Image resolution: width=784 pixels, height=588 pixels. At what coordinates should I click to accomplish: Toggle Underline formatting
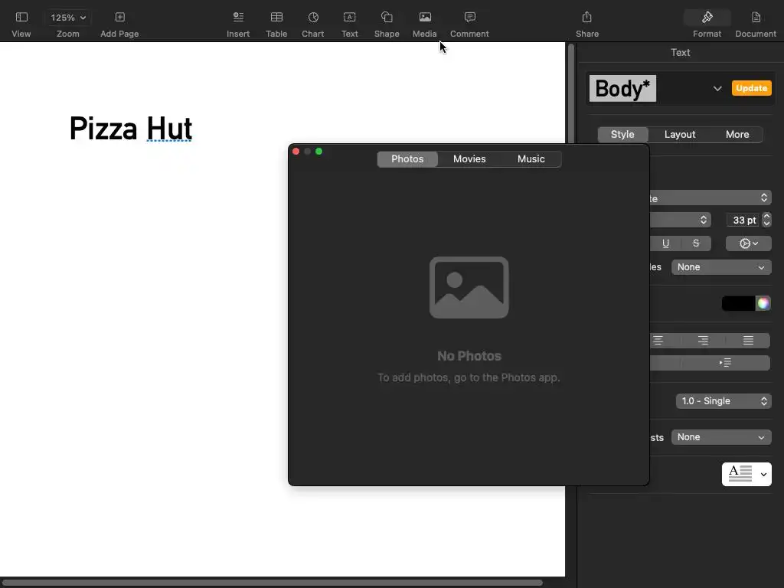665,243
